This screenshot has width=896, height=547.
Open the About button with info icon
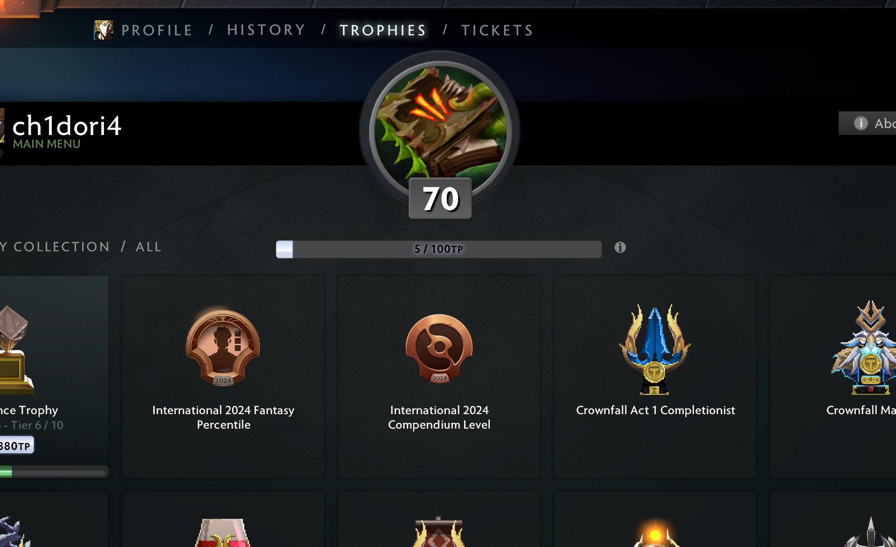coord(867,123)
